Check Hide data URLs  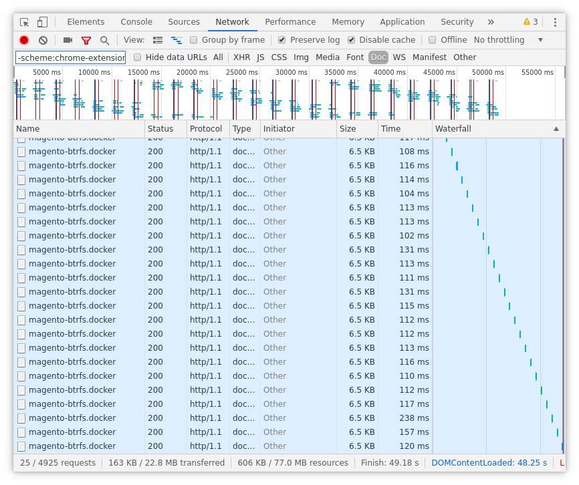point(136,57)
